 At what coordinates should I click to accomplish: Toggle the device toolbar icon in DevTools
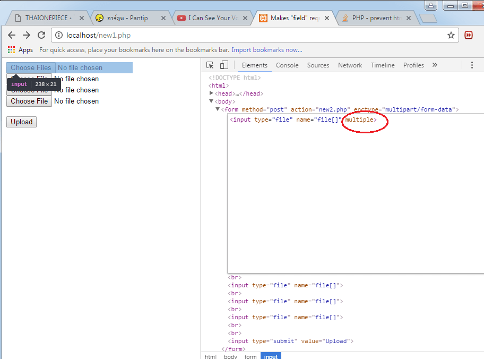tap(224, 65)
